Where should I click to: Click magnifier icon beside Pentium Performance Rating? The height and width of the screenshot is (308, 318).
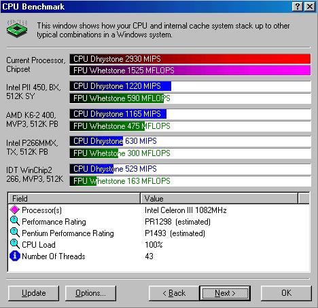(15, 233)
